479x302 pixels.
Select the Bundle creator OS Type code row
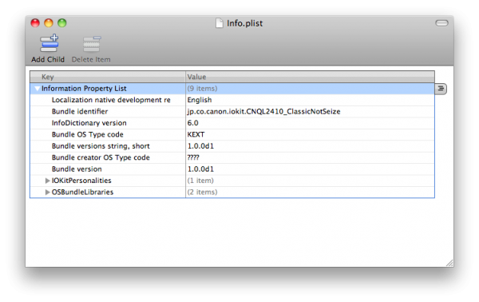[232, 157]
